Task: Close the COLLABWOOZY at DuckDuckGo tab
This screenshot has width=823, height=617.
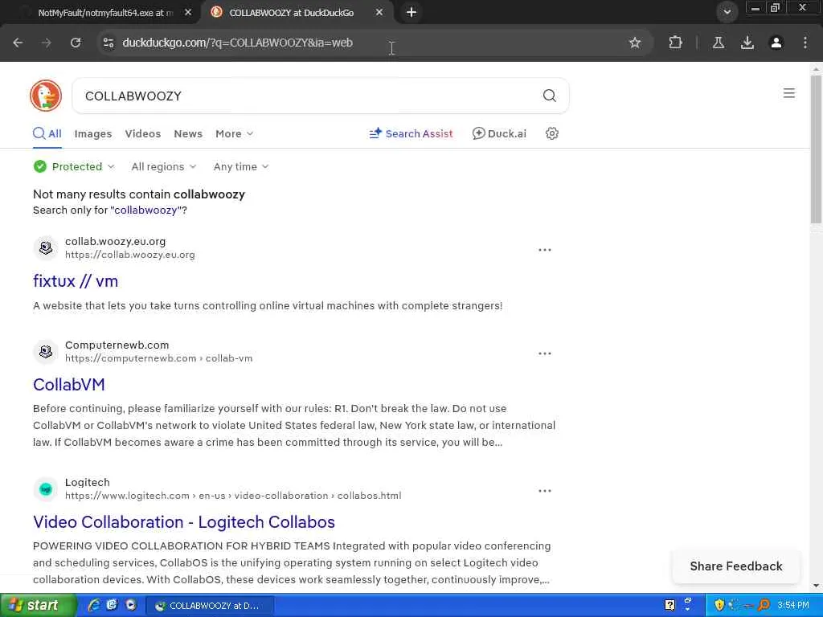Action: pos(379,13)
